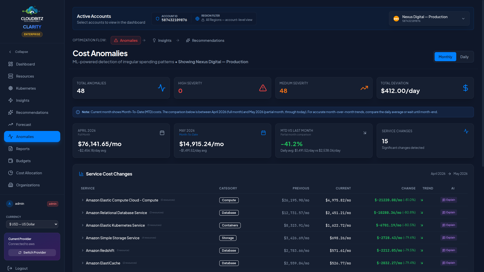The height and width of the screenshot is (272, 484).
Task: Go to Recommendations step in optimization flow
Action: (205, 41)
